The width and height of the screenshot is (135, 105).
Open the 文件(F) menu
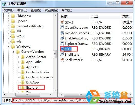tap(8, 10)
